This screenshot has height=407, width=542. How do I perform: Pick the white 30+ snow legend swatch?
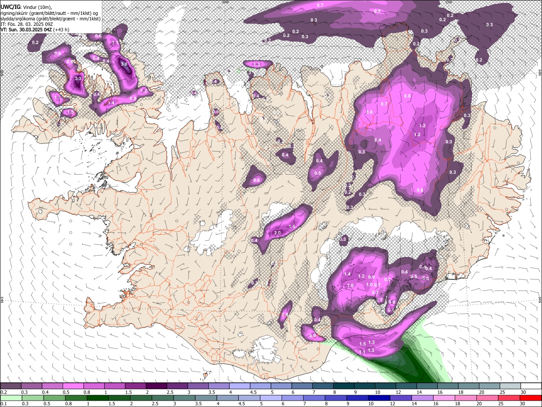531,386
